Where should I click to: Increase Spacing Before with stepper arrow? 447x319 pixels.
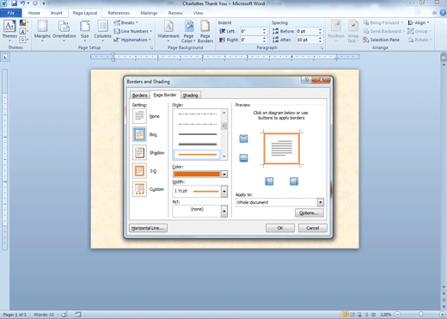321,29
